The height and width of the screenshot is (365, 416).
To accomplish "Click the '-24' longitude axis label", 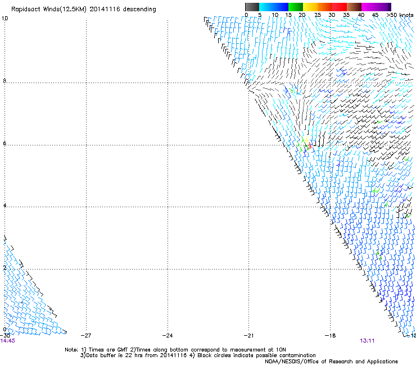I will pos(168,335).
